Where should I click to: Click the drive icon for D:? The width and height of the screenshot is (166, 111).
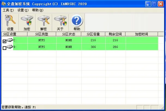[x=10, y=47]
